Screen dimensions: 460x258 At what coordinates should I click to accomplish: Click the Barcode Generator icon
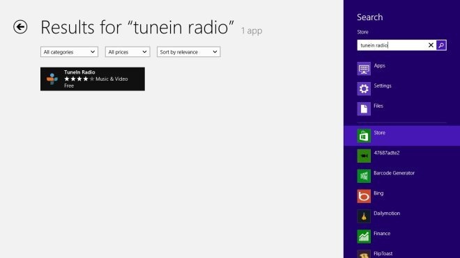tap(364, 176)
